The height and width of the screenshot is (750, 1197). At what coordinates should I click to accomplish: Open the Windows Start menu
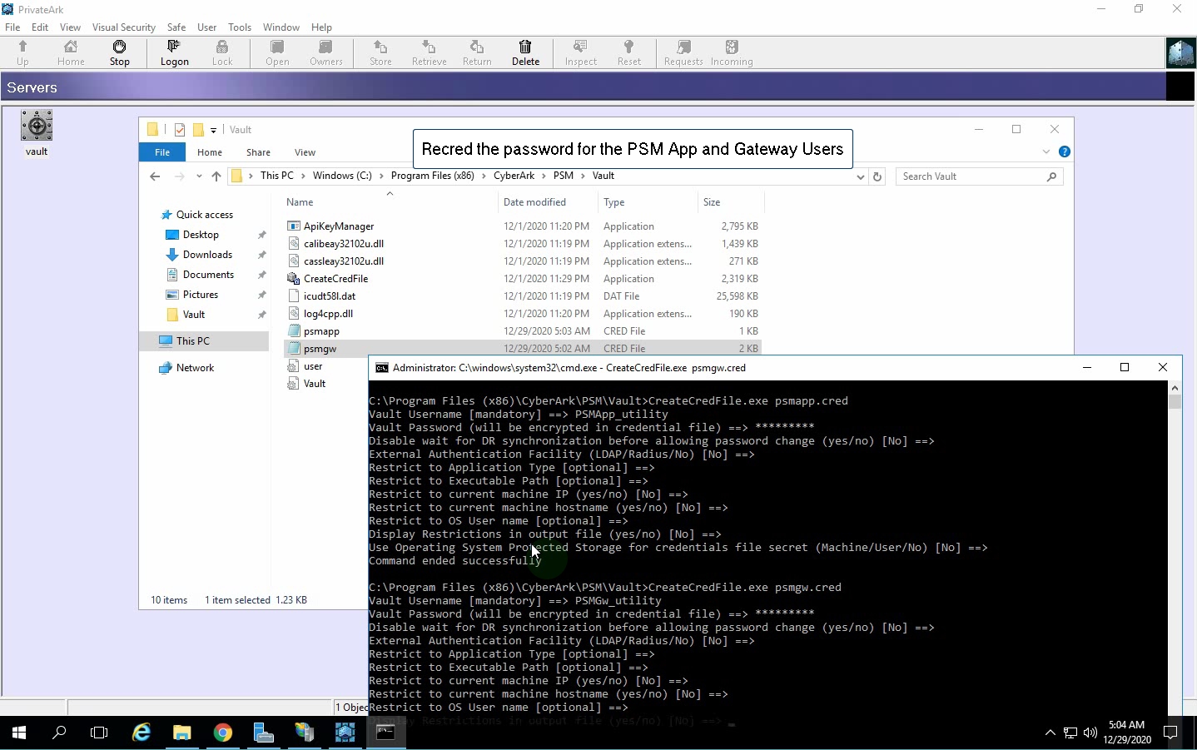click(x=19, y=733)
